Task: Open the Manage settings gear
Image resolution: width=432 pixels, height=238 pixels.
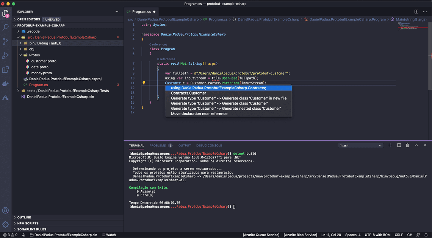Action: [5, 224]
